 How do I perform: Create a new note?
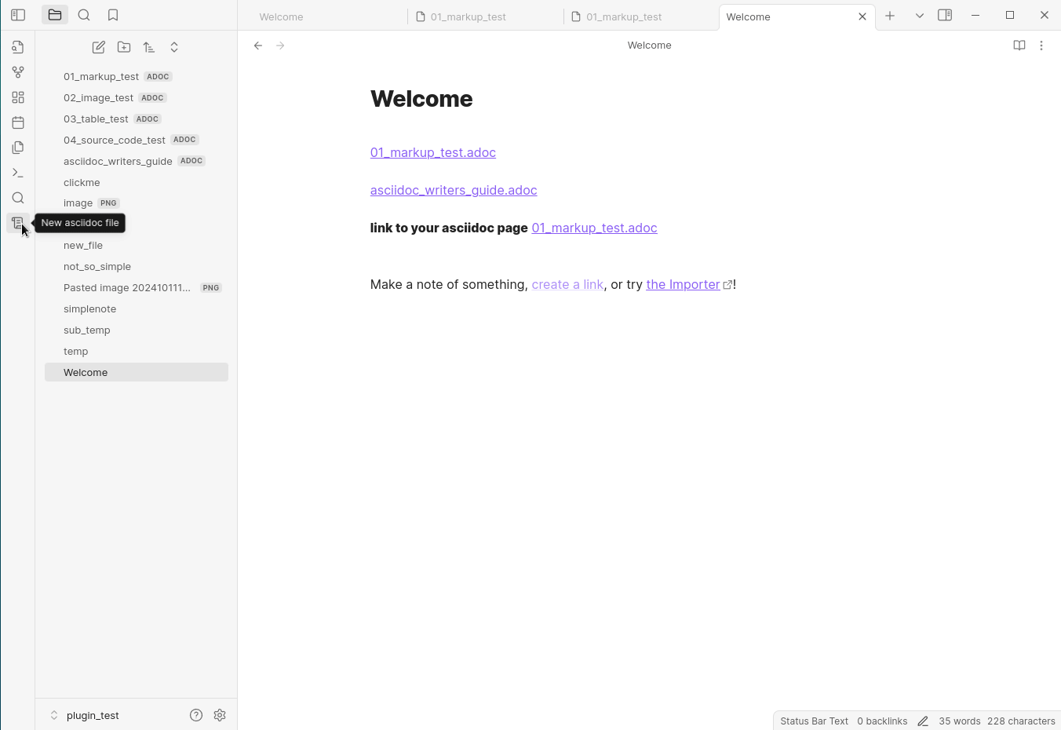pos(98,47)
